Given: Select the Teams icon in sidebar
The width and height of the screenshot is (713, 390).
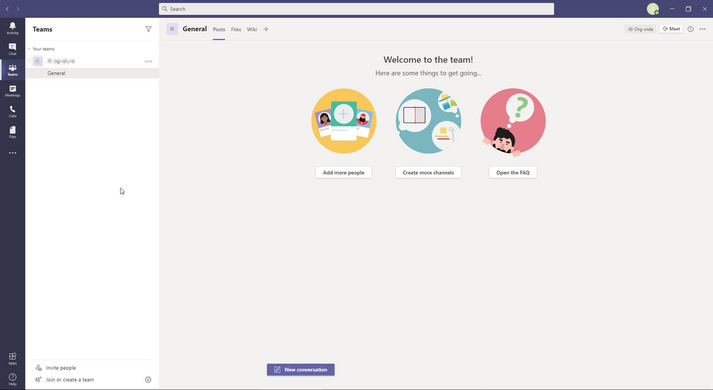Looking at the screenshot, I should coord(12,70).
